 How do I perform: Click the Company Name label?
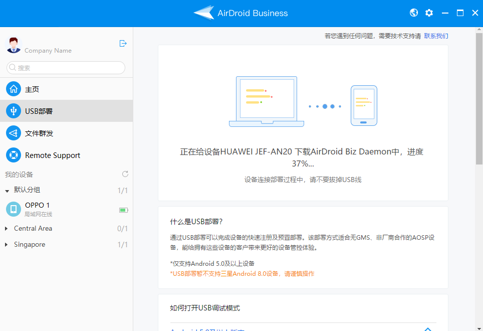[48, 51]
